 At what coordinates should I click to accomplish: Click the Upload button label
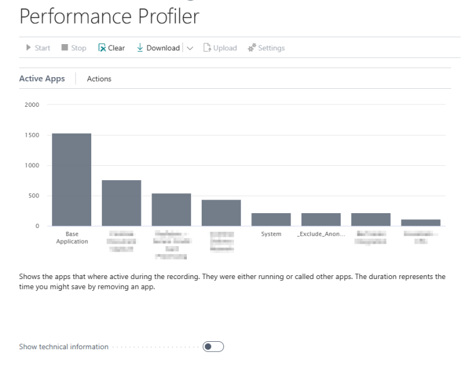click(x=225, y=48)
